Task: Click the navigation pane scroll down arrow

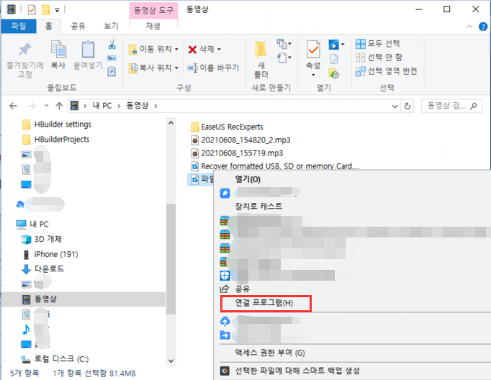Action: click(x=171, y=361)
